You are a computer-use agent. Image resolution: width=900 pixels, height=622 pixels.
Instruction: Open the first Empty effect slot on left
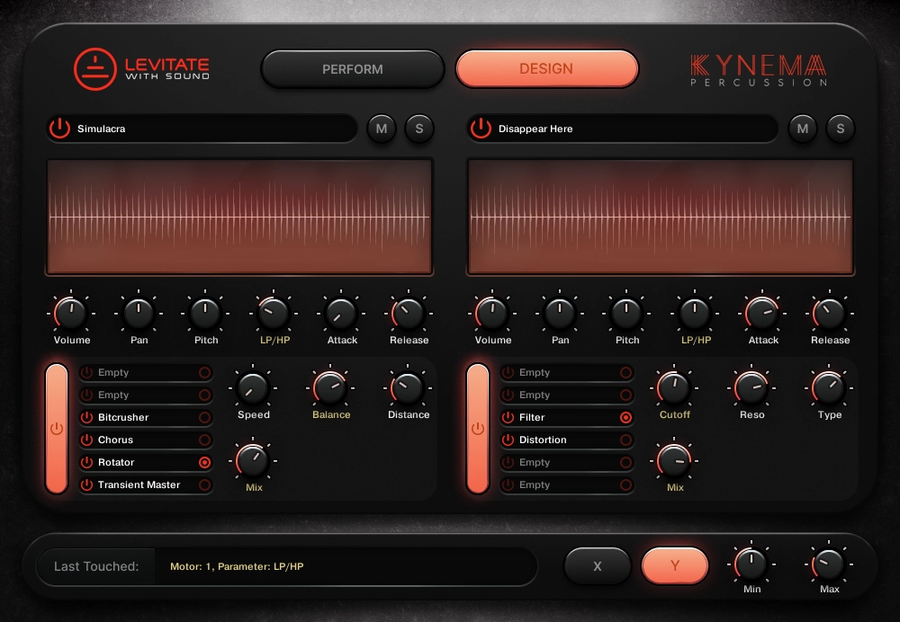(x=144, y=373)
